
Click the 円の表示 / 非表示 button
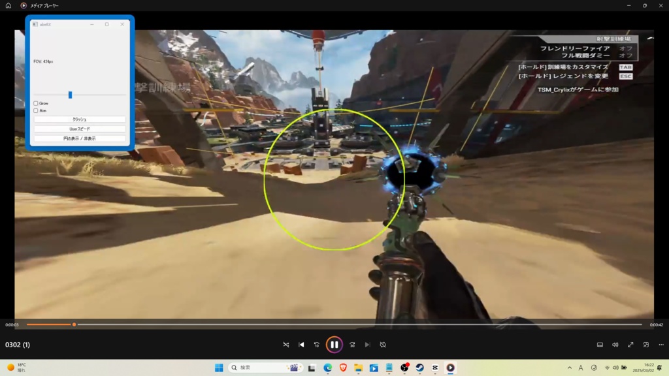click(x=80, y=138)
